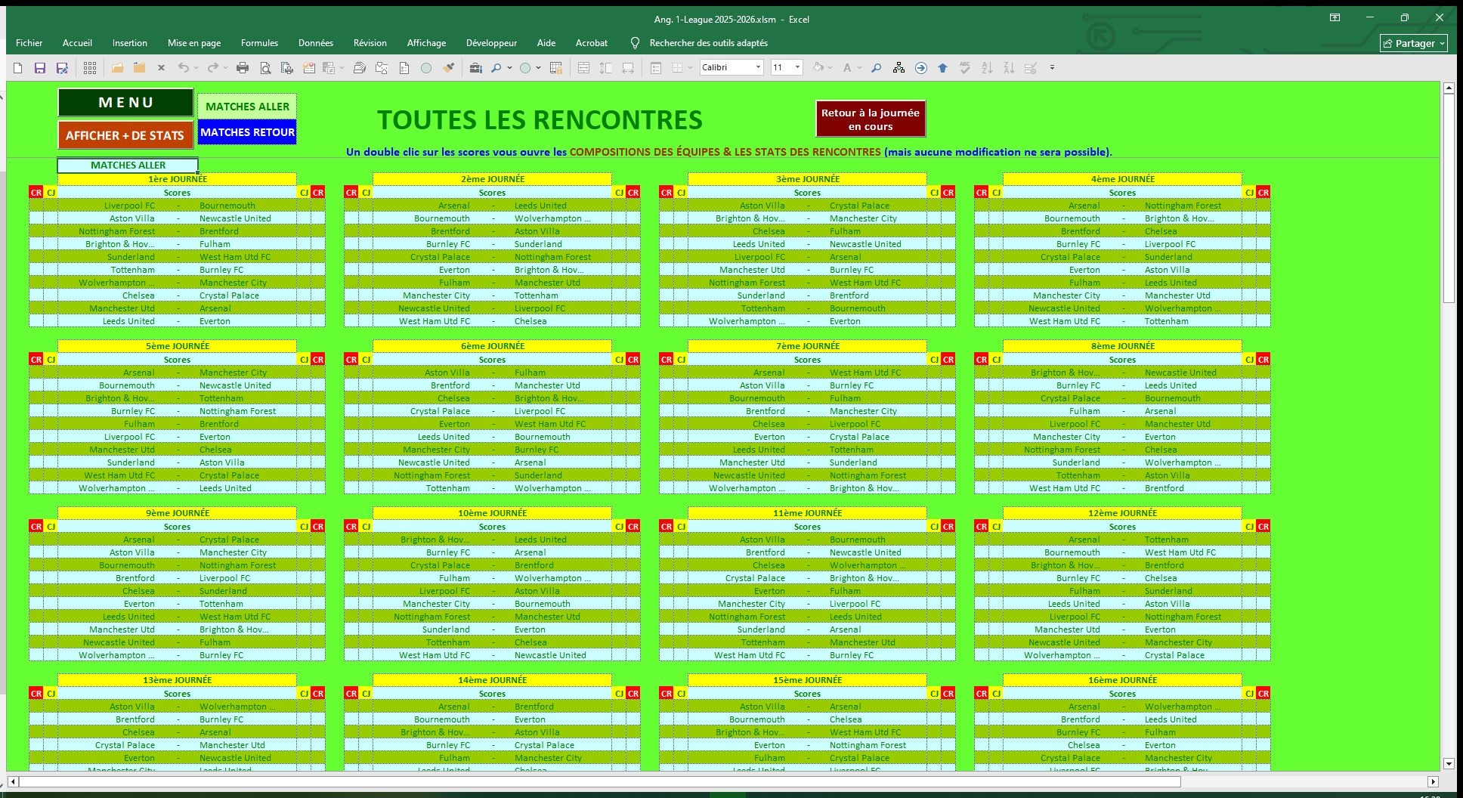Click the new blank document icon
The height and width of the screenshot is (798, 1463).
(x=18, y=68)
